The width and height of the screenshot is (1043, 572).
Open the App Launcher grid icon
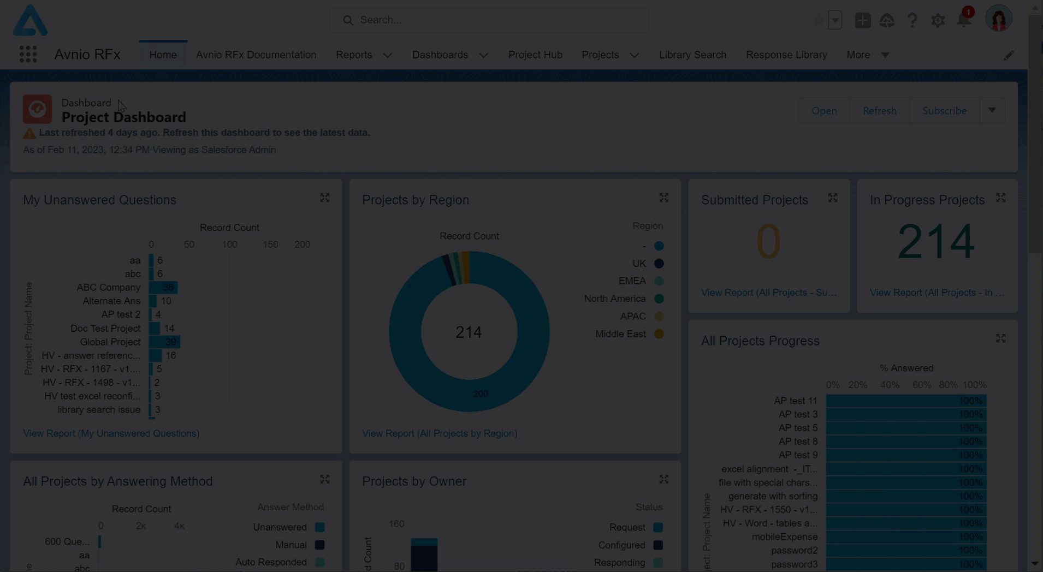pyautogui.click(x=28, y=55)
